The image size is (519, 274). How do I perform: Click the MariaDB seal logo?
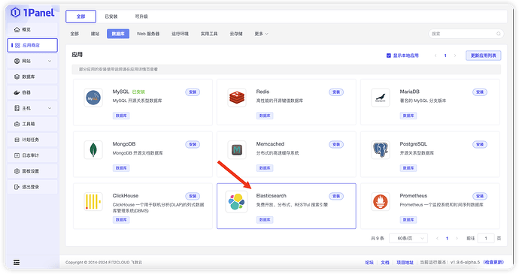tap(381, 98)
